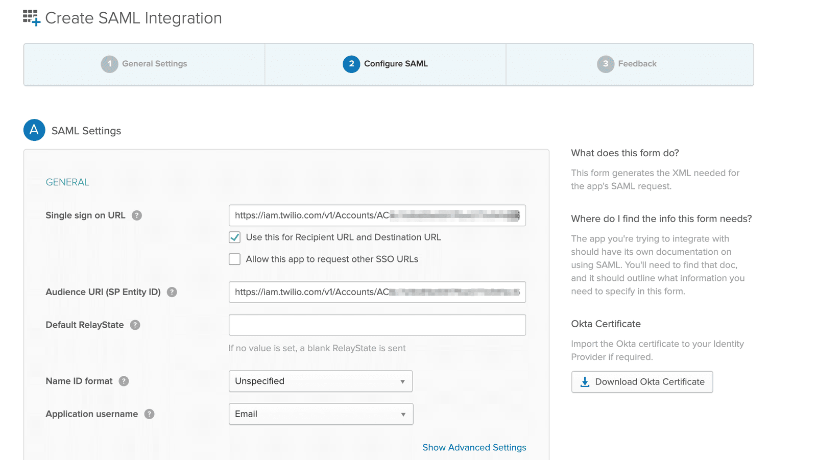817x460 pixels.
Task: Switch to the General Settings step
Action: click(155, 64)
